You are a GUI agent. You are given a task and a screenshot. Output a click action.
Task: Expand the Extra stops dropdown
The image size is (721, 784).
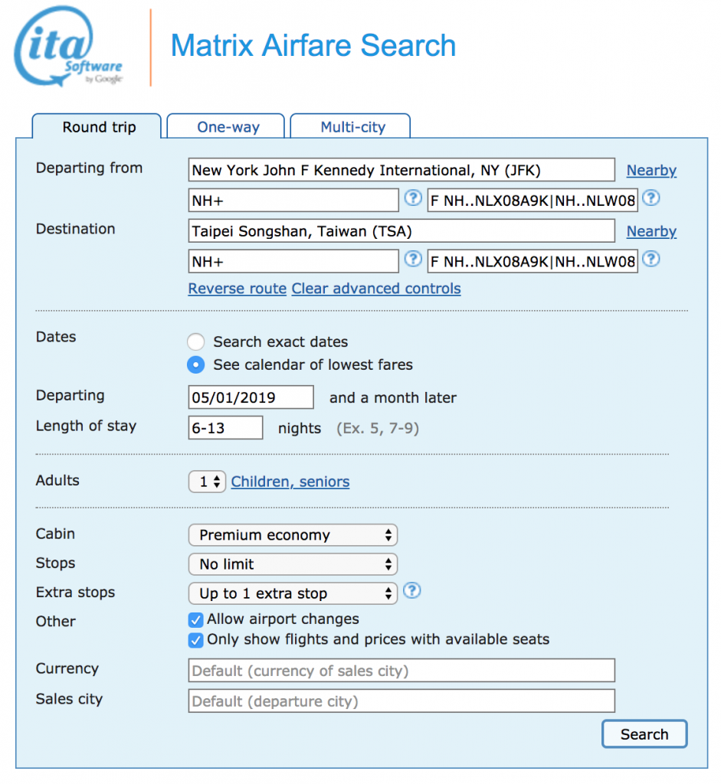[x=293, y=593]
